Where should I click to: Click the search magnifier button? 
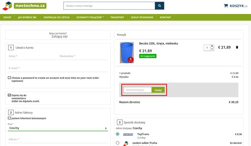click(160, 6)
